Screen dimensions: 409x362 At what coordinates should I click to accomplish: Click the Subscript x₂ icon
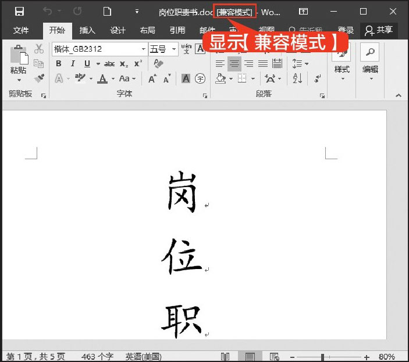coord(124,64)
